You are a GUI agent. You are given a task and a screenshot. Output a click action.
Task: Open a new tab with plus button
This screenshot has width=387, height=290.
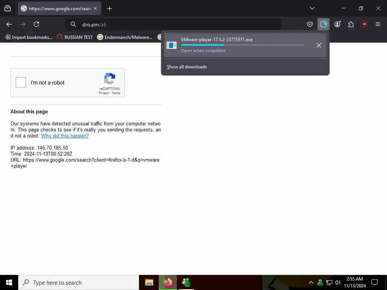pyautogui.click(x=109, y=9)
